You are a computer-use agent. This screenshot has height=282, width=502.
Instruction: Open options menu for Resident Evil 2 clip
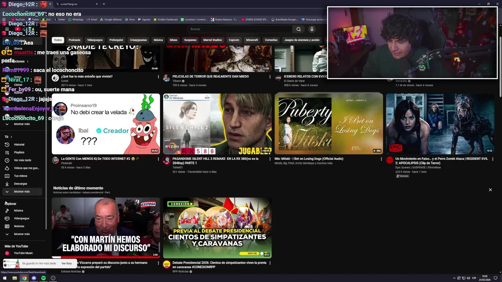click(x=493, y=159)
